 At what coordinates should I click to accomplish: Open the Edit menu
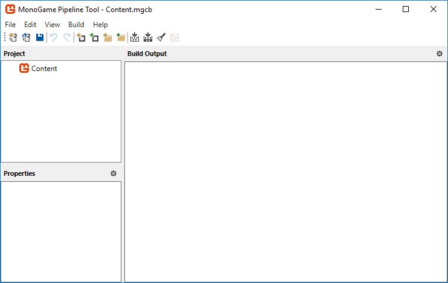[30, 25]
